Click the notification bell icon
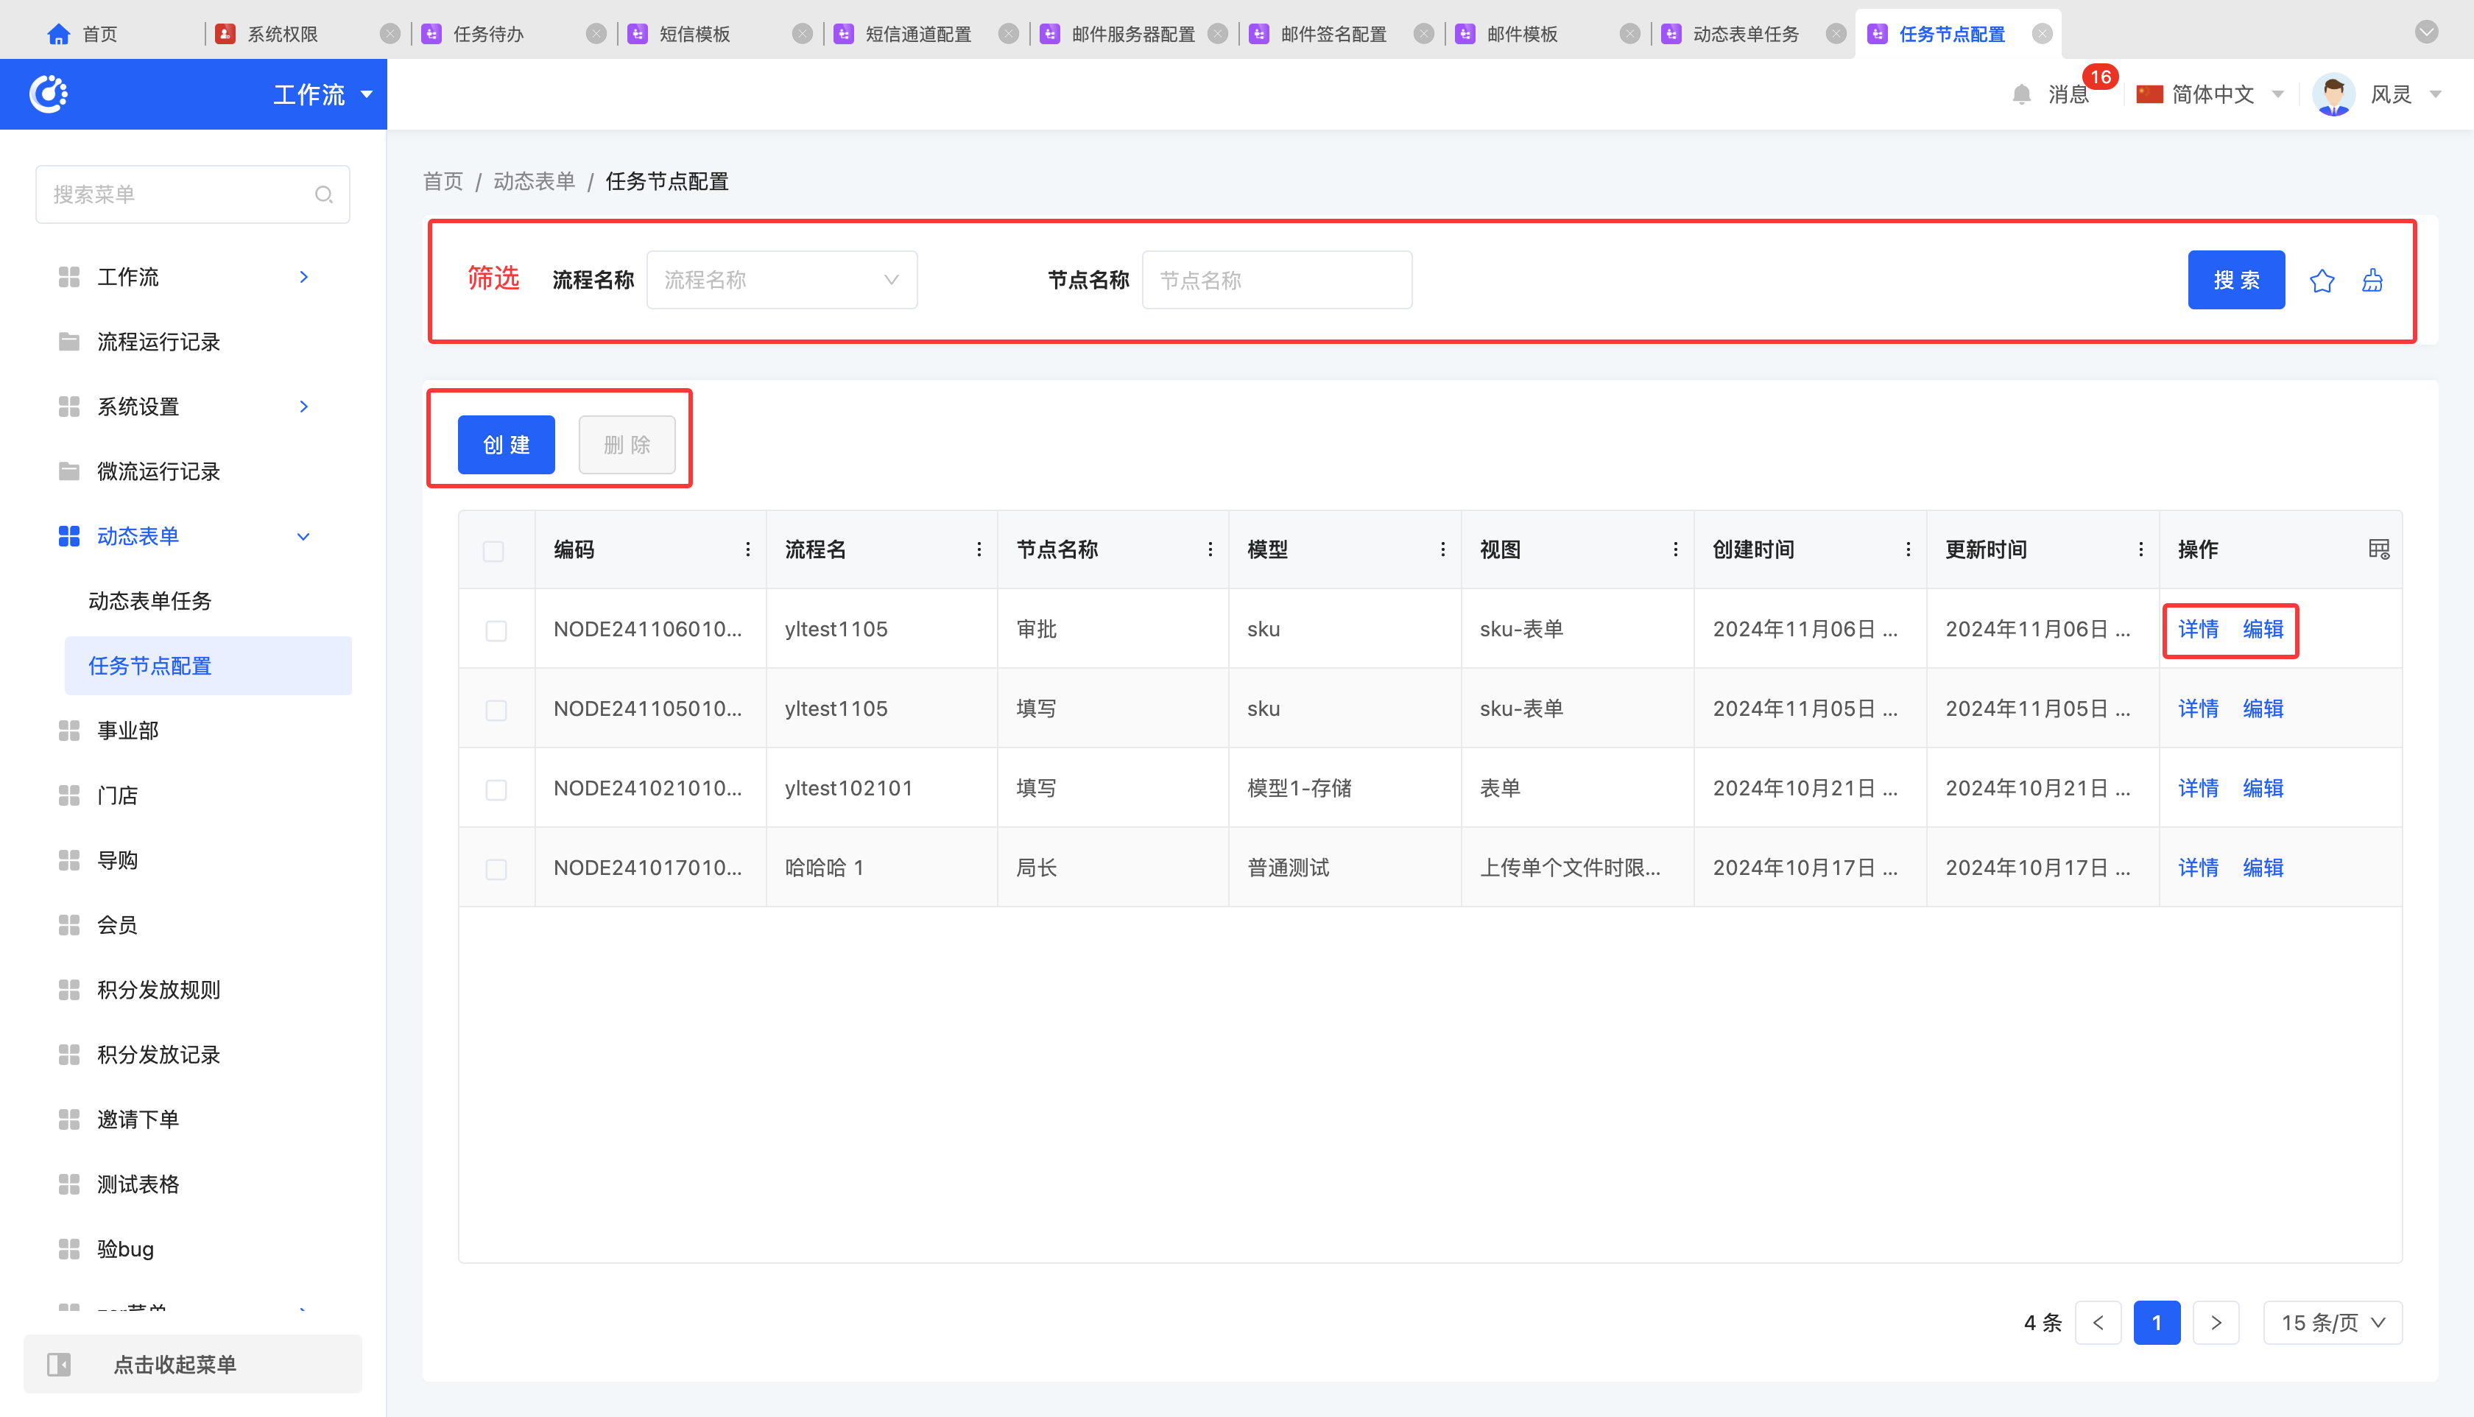This screenshot has width=2474, height=1417. point(2022,94)
